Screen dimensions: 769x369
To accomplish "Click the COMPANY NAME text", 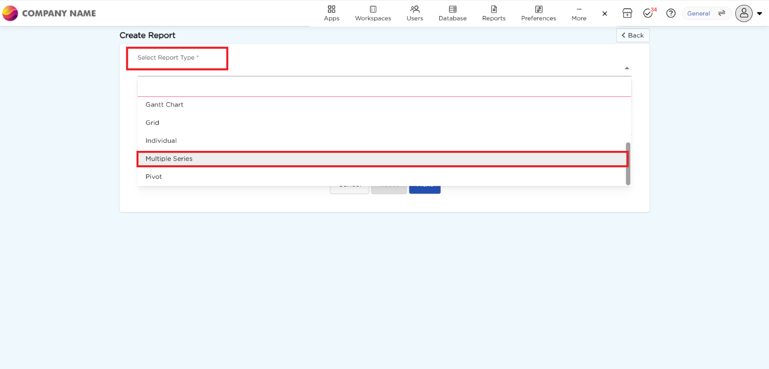I will [x=59, y=13].
